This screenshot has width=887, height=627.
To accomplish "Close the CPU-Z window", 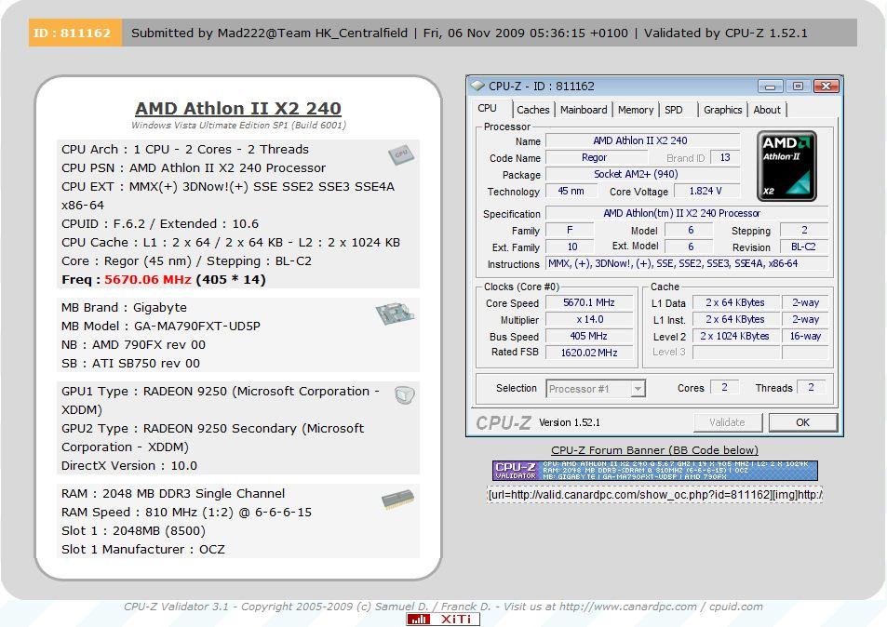I will point(826,86).
